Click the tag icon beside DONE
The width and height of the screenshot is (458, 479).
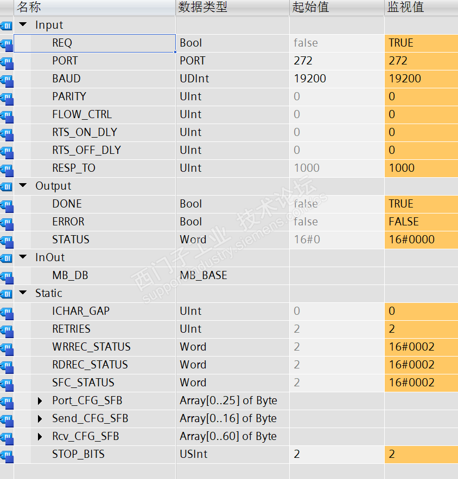coord(7,205)
